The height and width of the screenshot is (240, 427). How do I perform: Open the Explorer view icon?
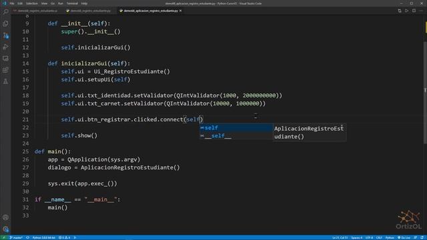5,24
